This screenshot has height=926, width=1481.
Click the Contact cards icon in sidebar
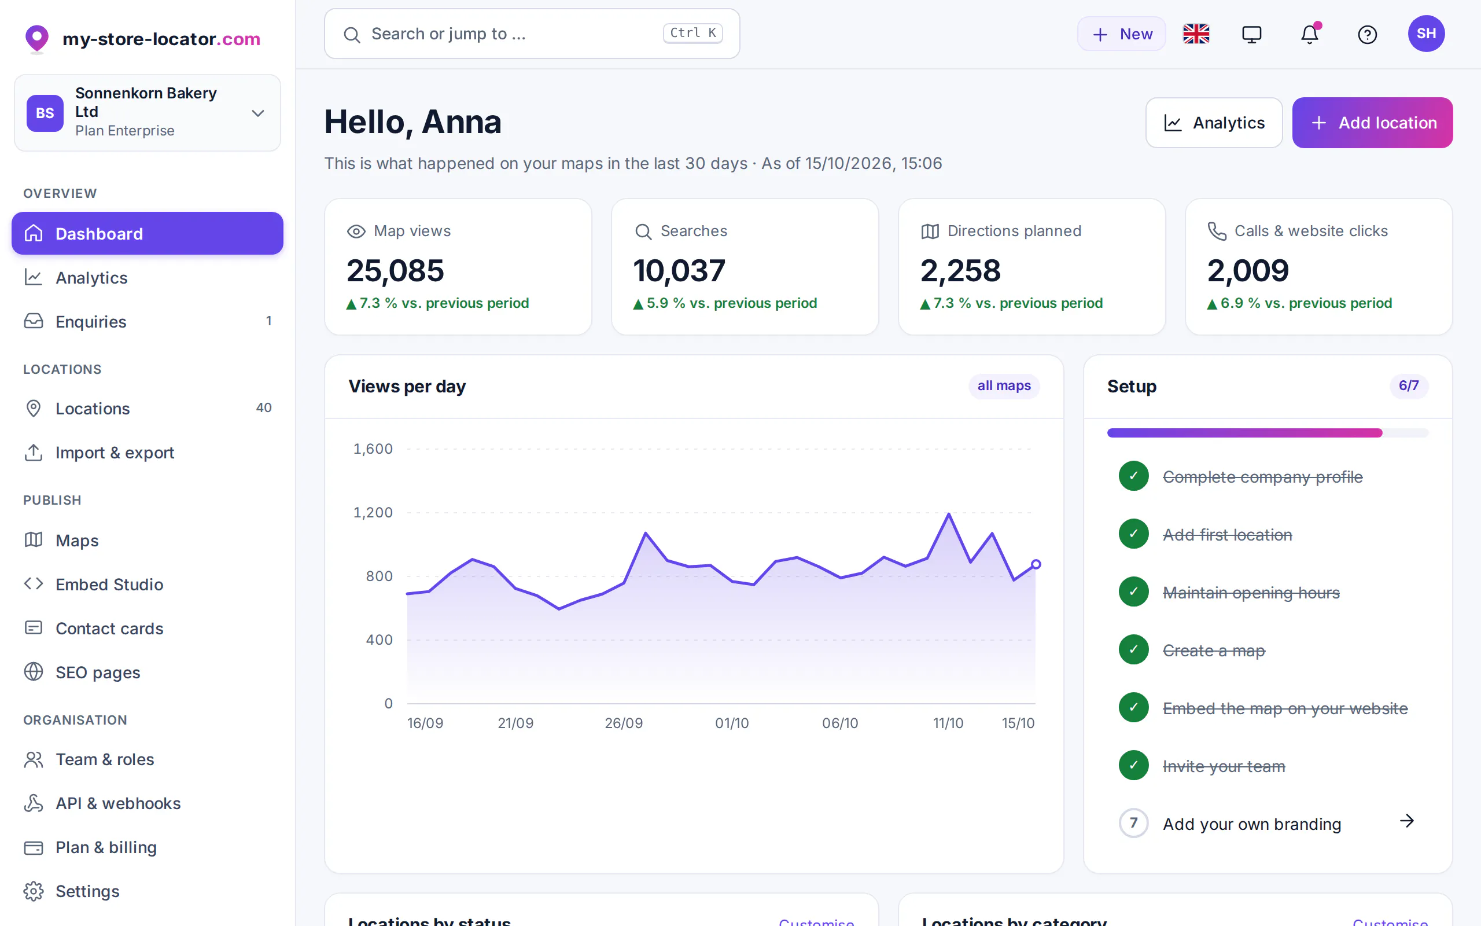pos(34,628)
